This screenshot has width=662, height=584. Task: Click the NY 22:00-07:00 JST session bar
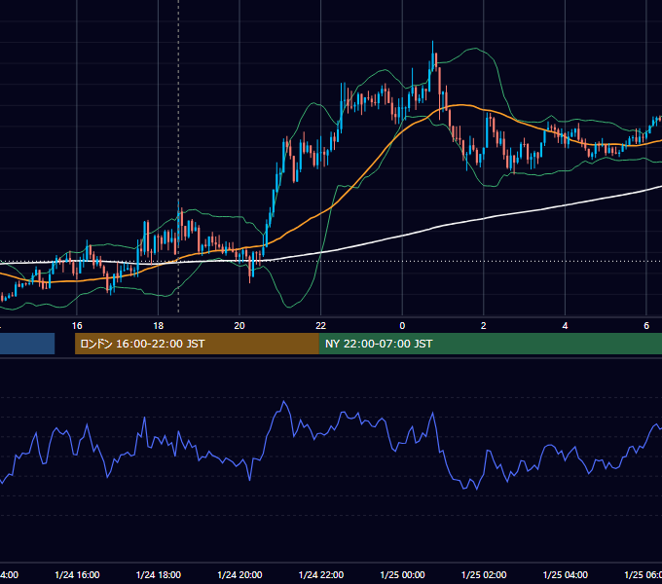(x=490, y=344)
